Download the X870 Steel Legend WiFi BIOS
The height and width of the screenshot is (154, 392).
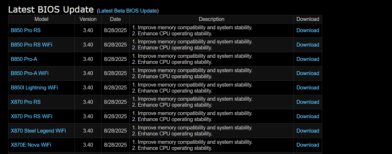[308, 131]
